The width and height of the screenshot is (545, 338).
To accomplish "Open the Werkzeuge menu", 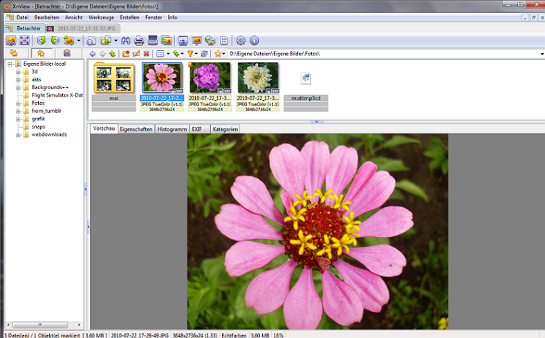I will (x=101, y=17).
